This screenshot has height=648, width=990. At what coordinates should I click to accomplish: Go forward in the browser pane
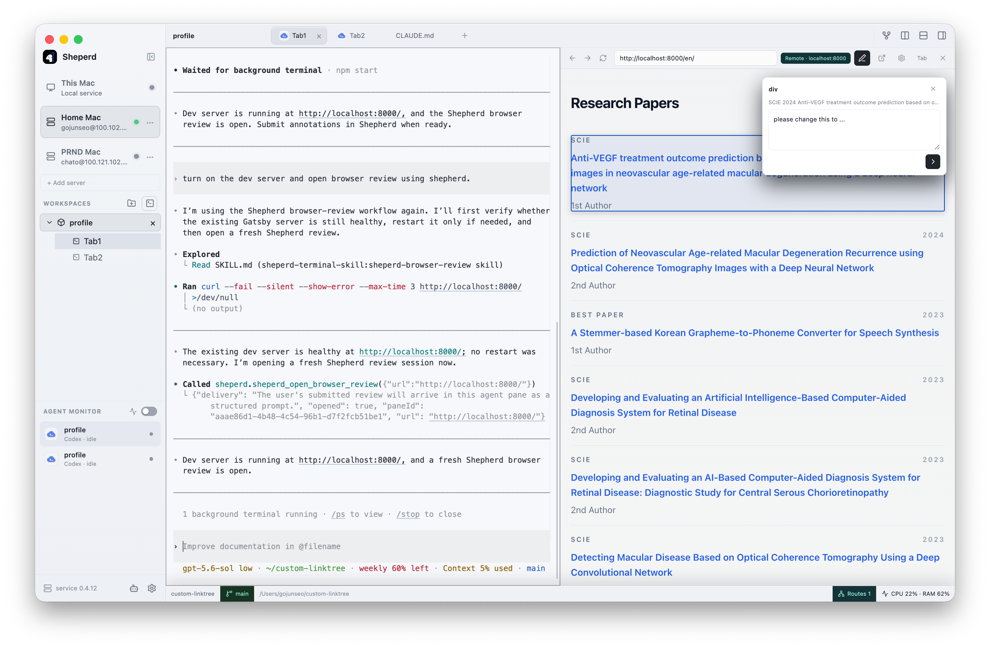tap(587, 58)
